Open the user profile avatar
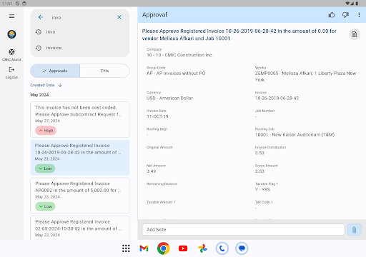366x257 pixels. 11,34
